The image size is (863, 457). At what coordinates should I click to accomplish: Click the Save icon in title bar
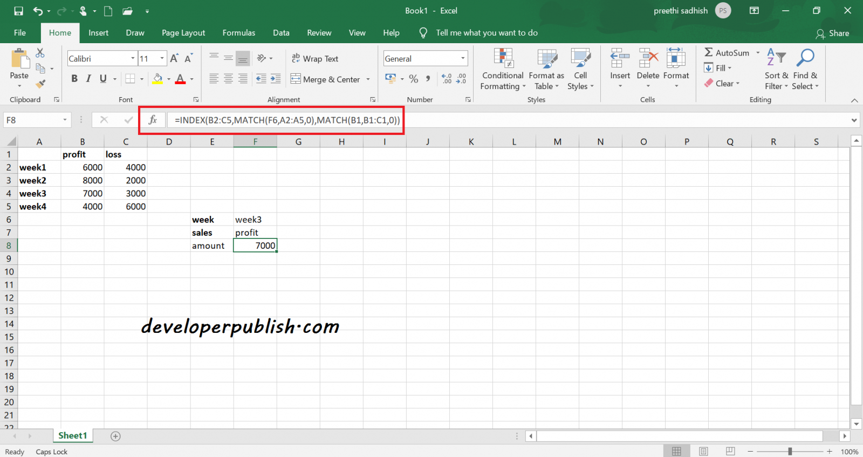[x=18, y=11]
